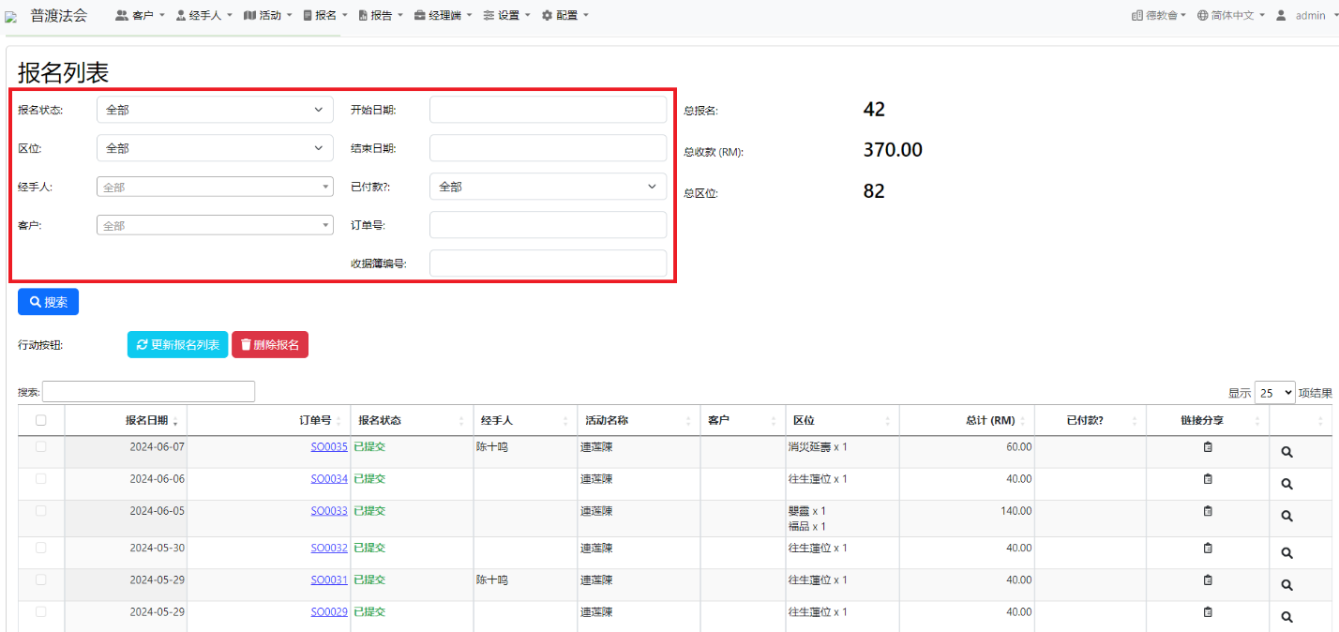The height and width of the screenshot is (632, 1339).
Task: Open order link SO0029
Action: coord(329,612)
